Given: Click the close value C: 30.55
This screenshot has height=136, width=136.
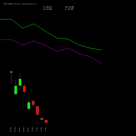Looking at the screenshot, I should (x=48, y=7).
